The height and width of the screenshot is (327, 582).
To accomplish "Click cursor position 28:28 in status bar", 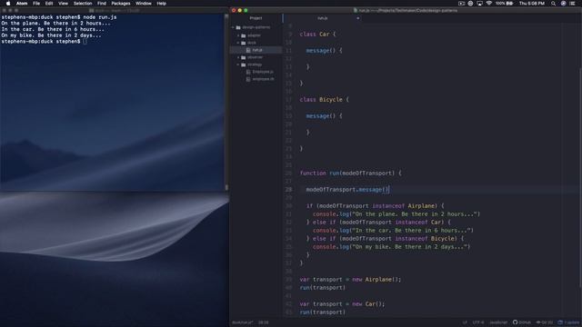I will (x=263, y=322).
